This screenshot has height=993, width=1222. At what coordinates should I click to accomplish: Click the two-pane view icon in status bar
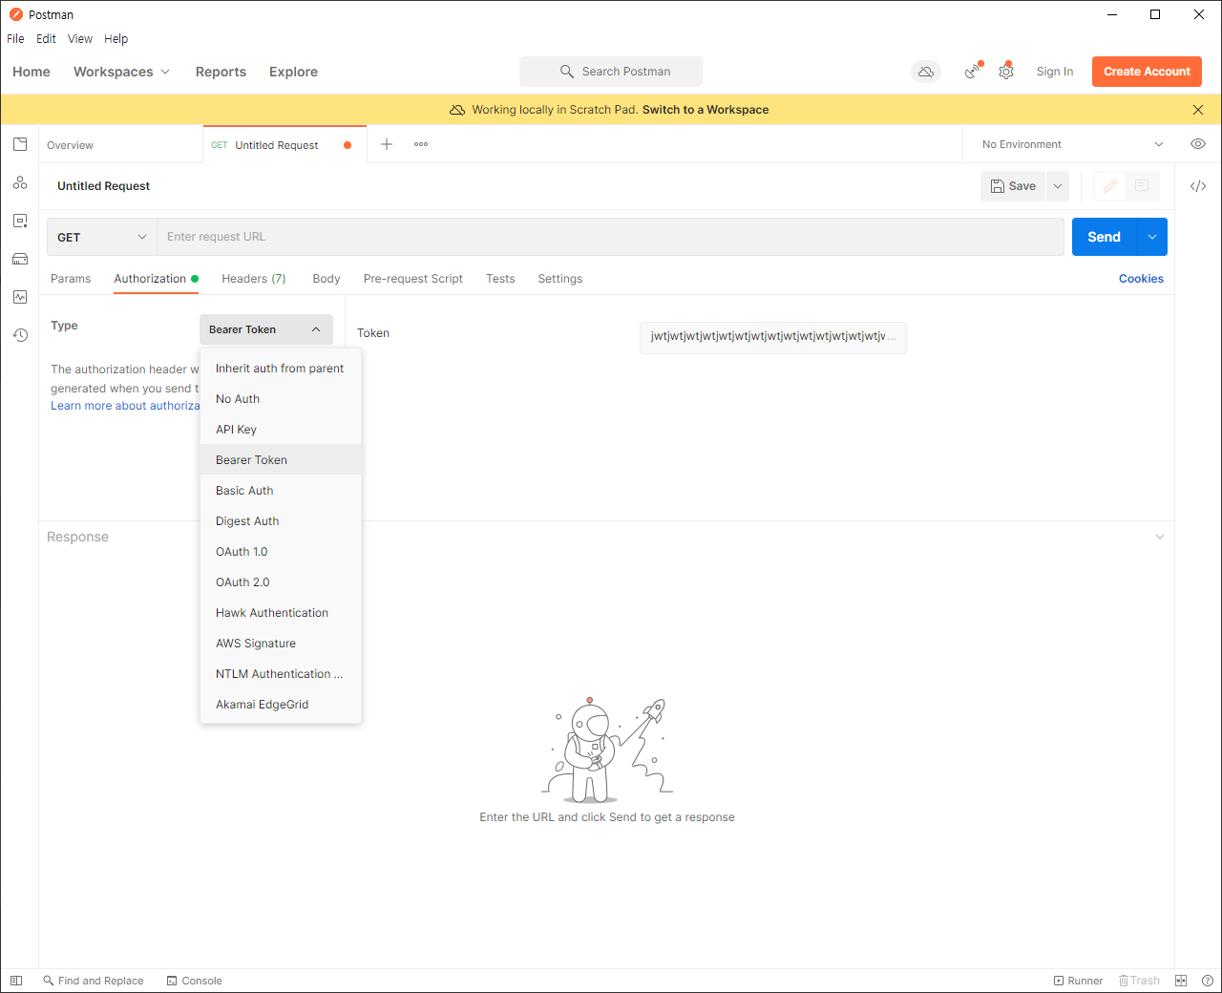pos(1181,981)
